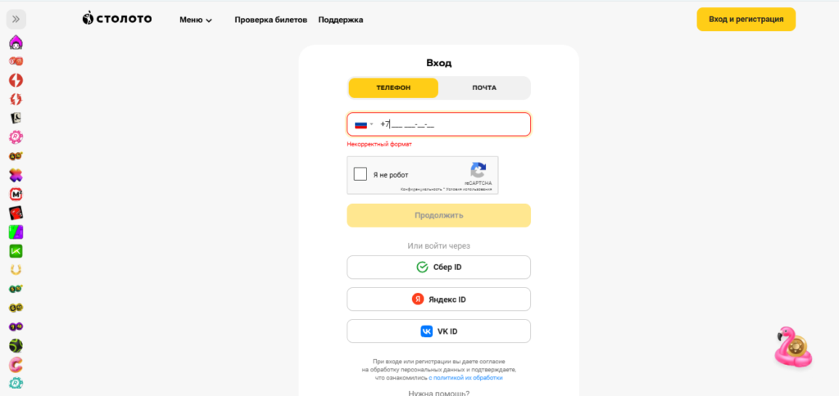
Task: Open the golden horseshoe lottery icon
Action: pyautogui.click(x=16, y=270)
